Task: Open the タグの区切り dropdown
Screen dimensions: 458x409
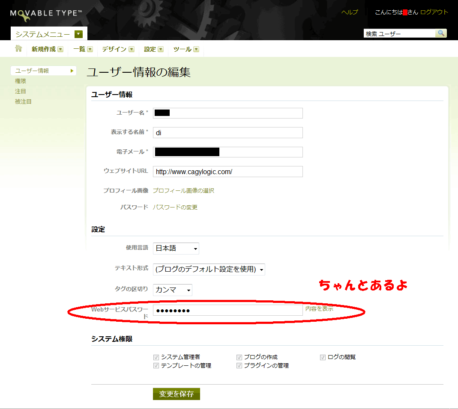Action: tap(173, 290)
